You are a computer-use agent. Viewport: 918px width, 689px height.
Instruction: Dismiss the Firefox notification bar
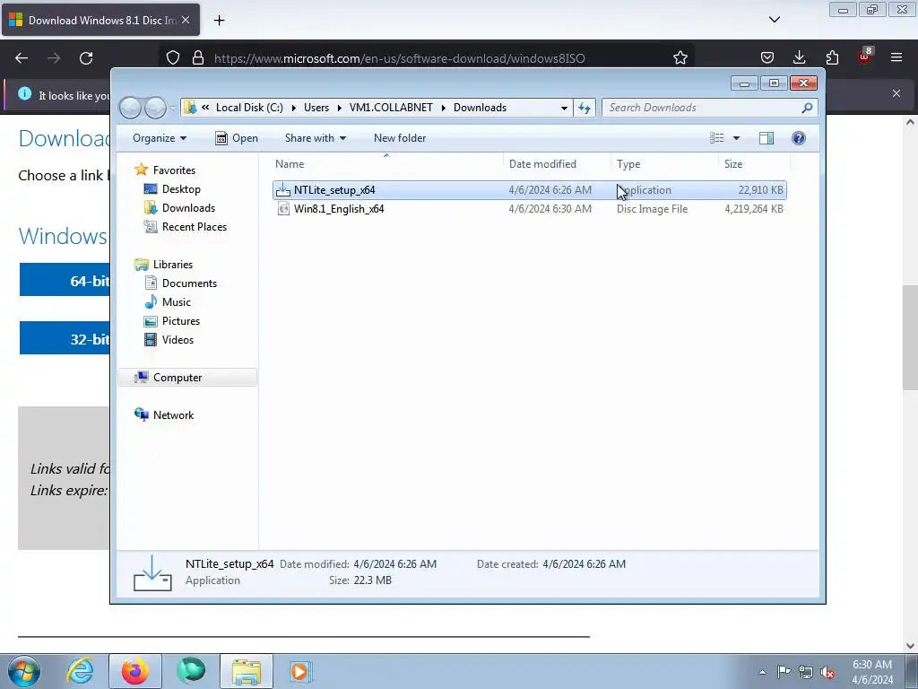[896, 93]
